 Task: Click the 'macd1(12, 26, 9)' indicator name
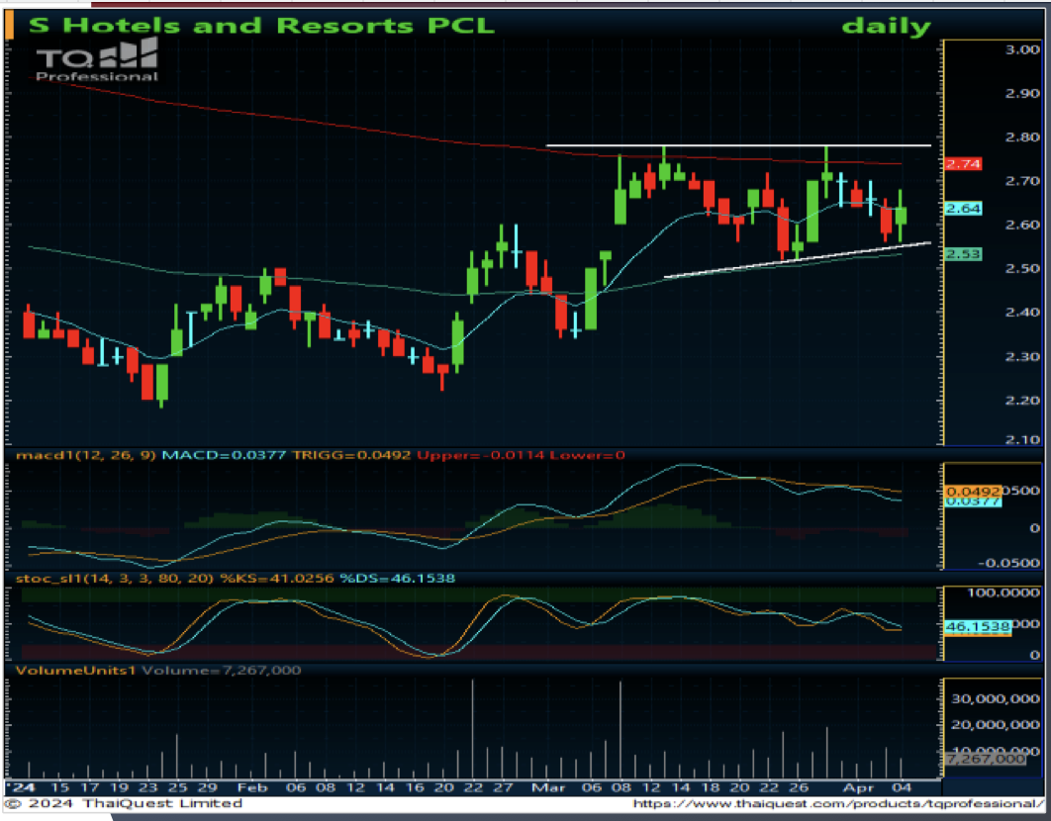(x=86, y=455)
